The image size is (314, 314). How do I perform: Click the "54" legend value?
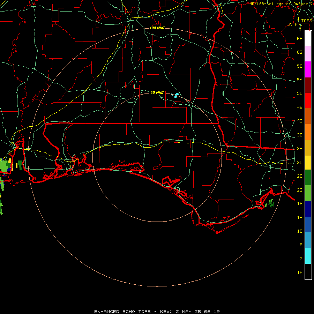[x=300, y=80]
